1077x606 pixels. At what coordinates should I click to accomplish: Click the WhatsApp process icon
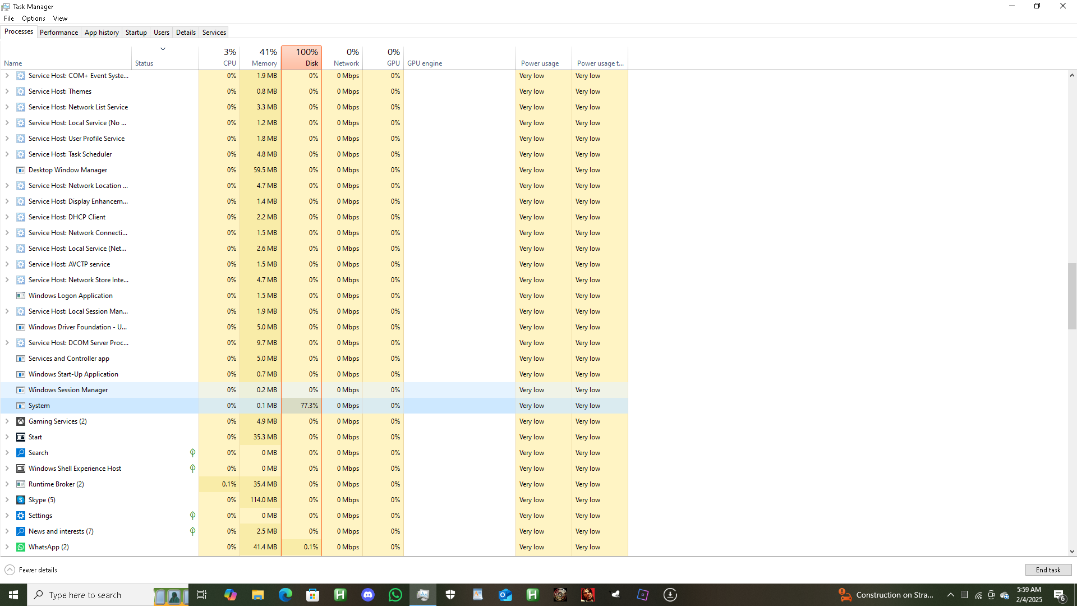pos(21,547)
